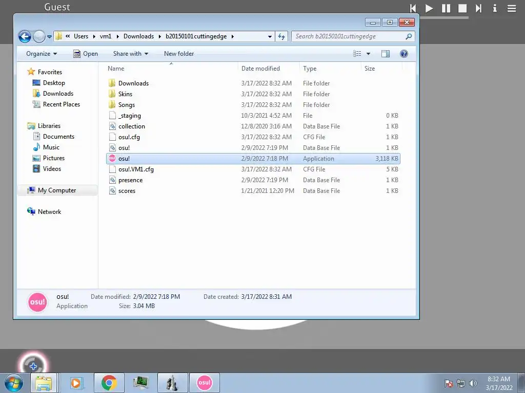
Task: Select the Songs folder
Action: click(253, 104)
